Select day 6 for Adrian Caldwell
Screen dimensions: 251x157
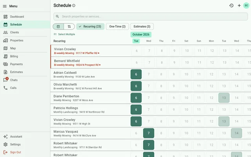pyautogui.click(x=136, y=74)
